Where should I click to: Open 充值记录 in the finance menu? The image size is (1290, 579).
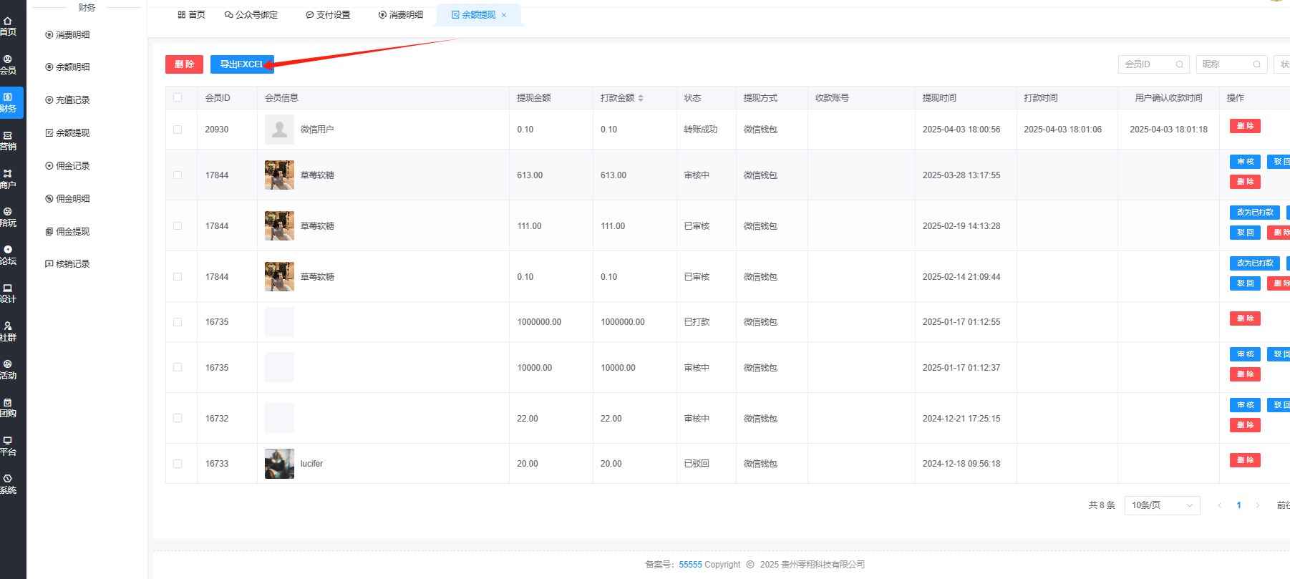coord(72,100)
